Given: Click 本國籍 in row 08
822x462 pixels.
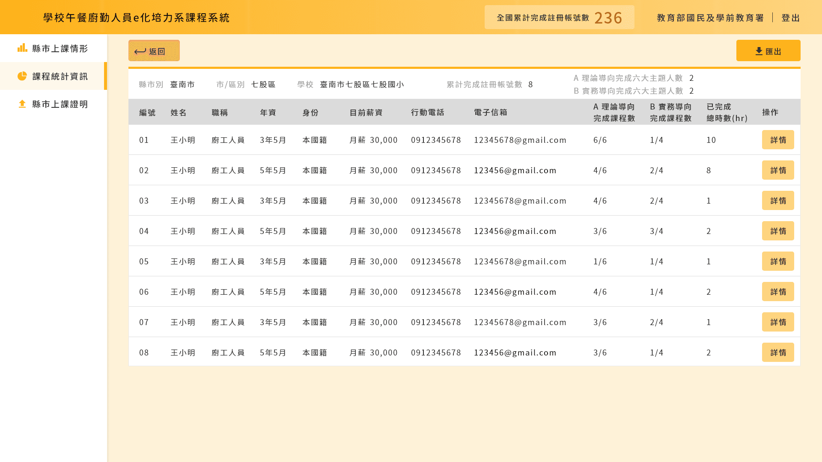Looking at the screenshot, I should [x=315, y=352].
